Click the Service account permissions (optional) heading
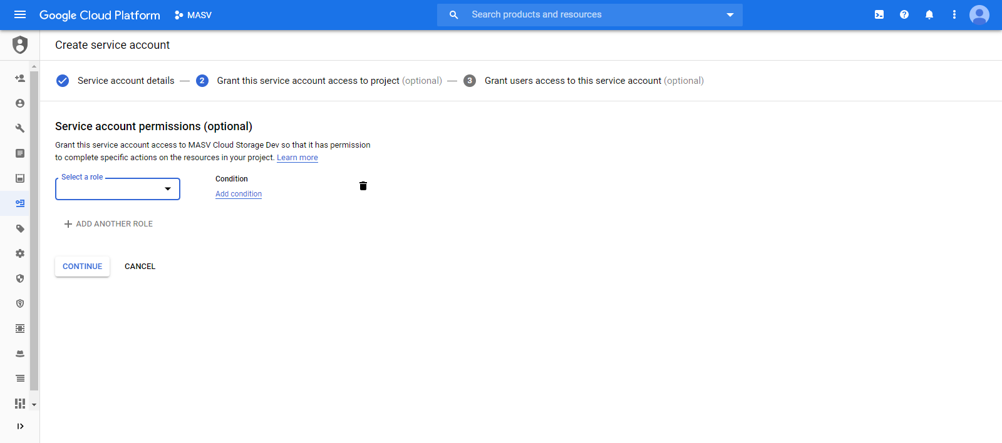1002x443 pixels. click(x=153, y=126)
